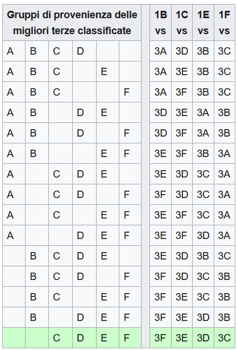Click the highlighted green 3F cell under 1B
This screenshot has height=350, width=237.
point(160,337)
